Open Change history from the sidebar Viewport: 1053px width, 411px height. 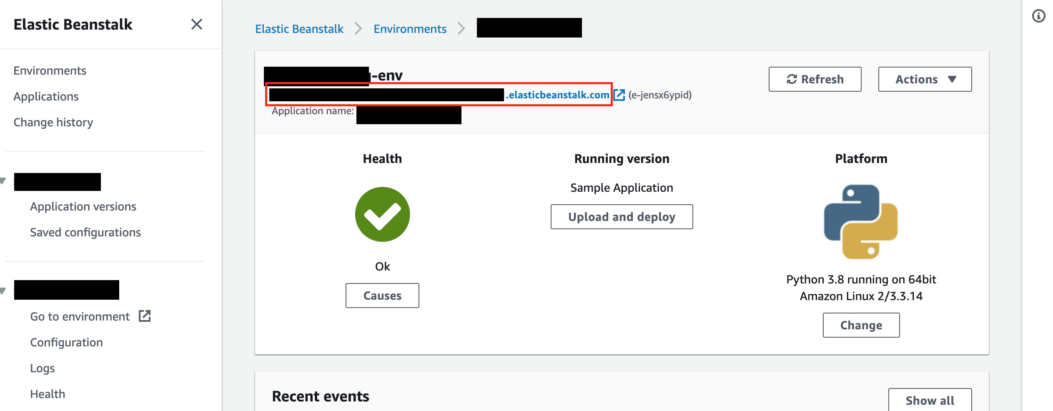pyautogui.click(x=53, y=122)
